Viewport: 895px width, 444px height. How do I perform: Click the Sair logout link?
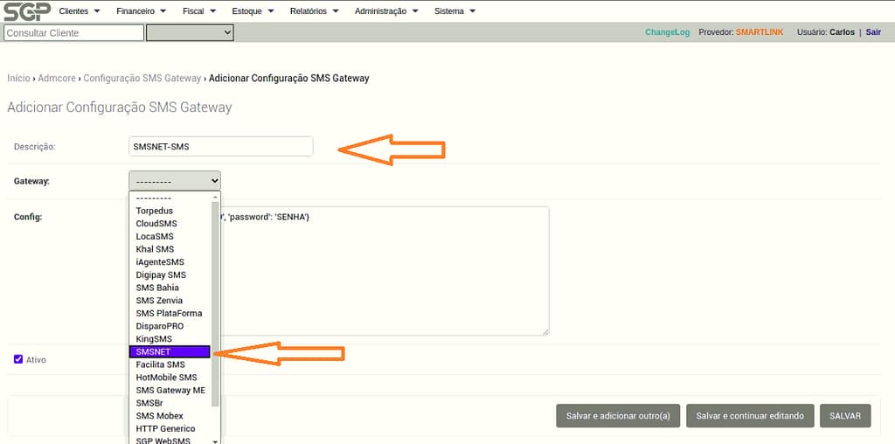[873, 32]
